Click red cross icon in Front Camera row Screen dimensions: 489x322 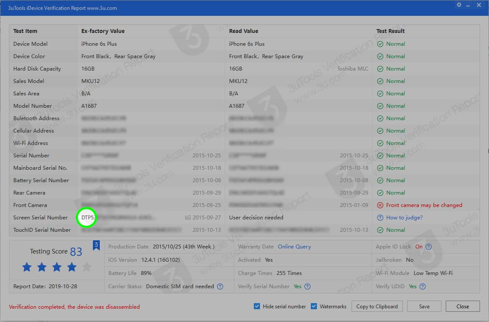click(380, 205)
